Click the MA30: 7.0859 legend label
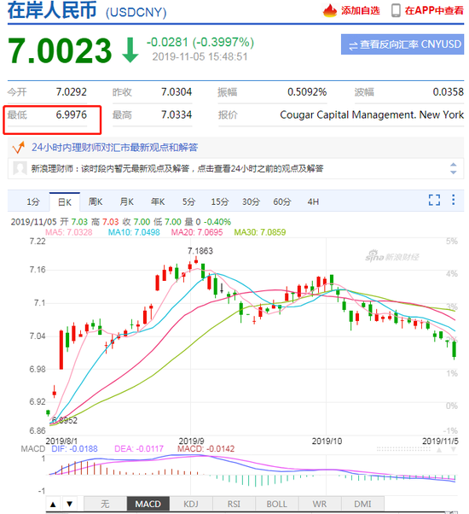 click(260, 232)
